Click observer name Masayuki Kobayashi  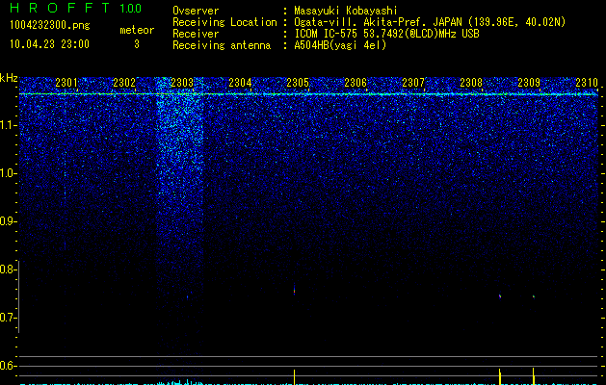(346, 11)
